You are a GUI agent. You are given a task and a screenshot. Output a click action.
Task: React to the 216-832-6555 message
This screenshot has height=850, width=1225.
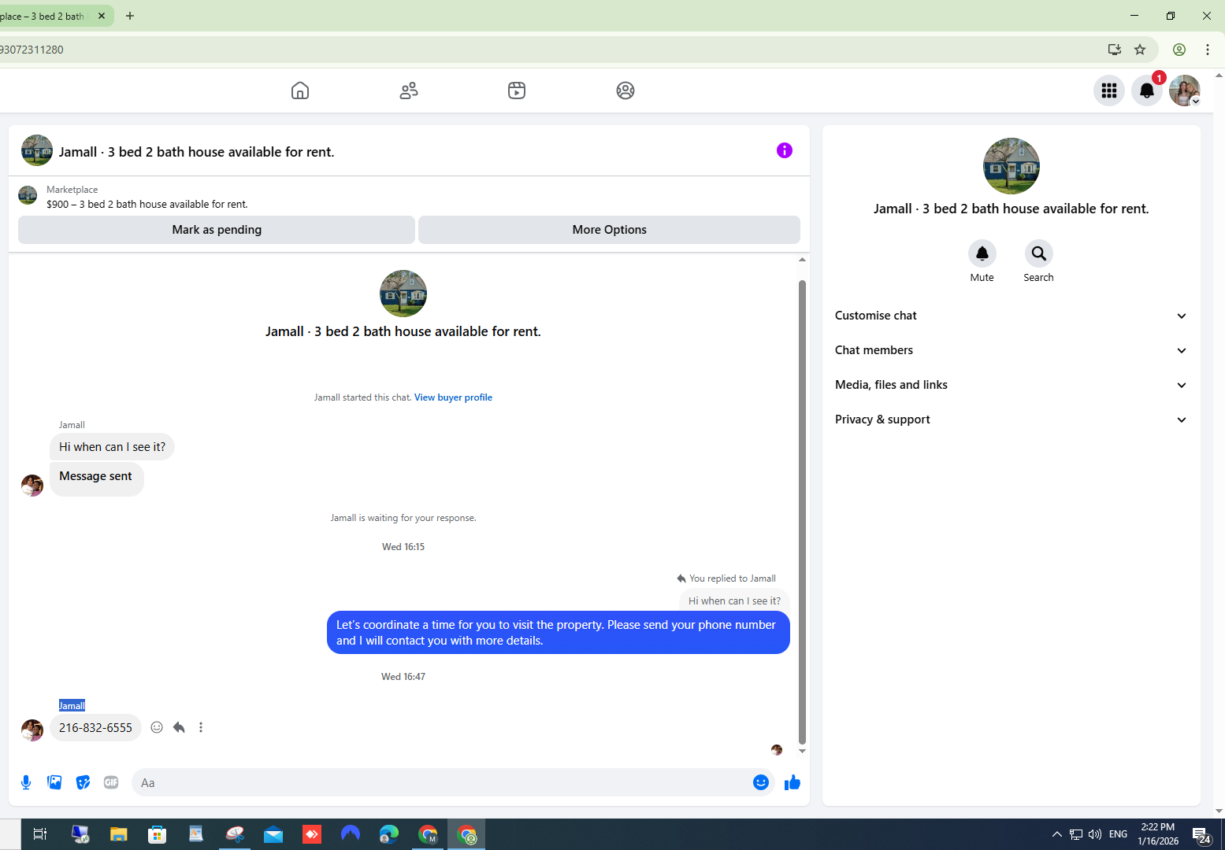click(157, 727)
